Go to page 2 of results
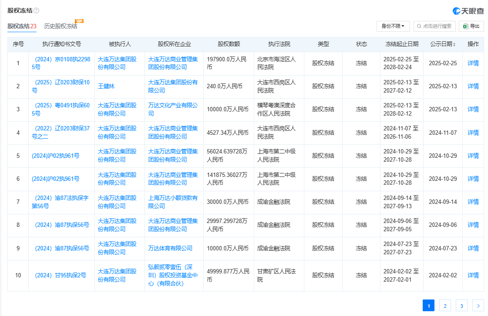This screenshot has height=316, width=488. point(444,306)
